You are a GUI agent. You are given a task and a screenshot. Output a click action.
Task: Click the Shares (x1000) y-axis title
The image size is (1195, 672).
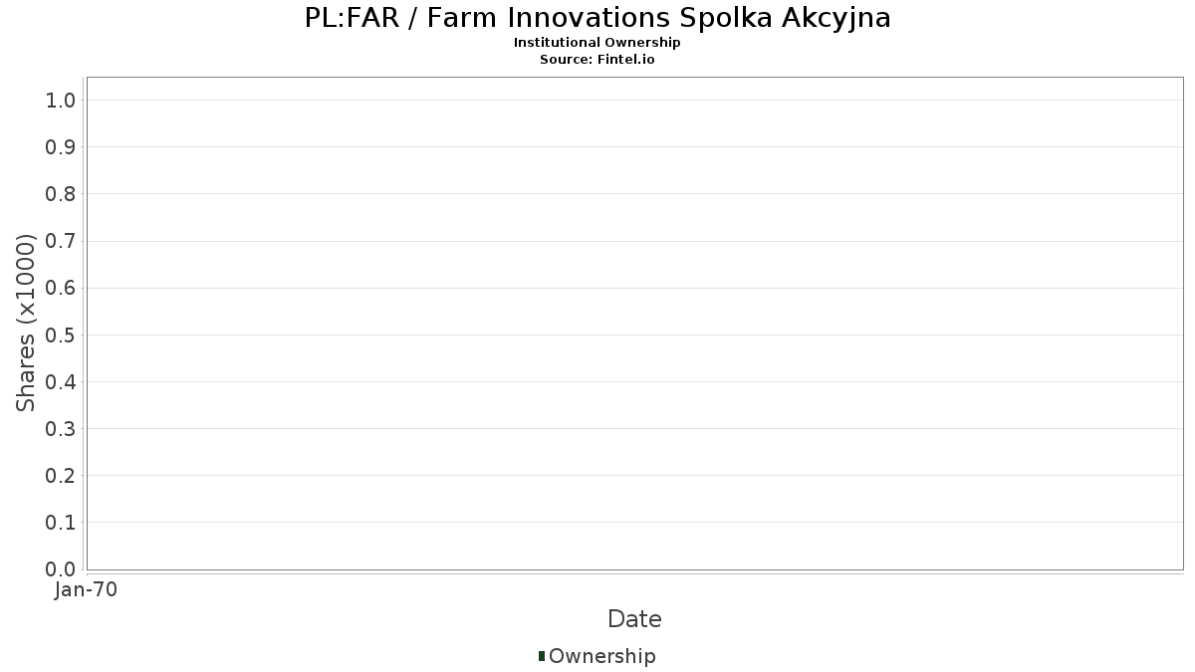(x=26, y=323)
